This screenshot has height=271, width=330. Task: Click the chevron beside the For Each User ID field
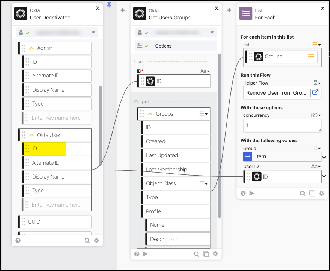pyautogui.click(x=324, y=176)
